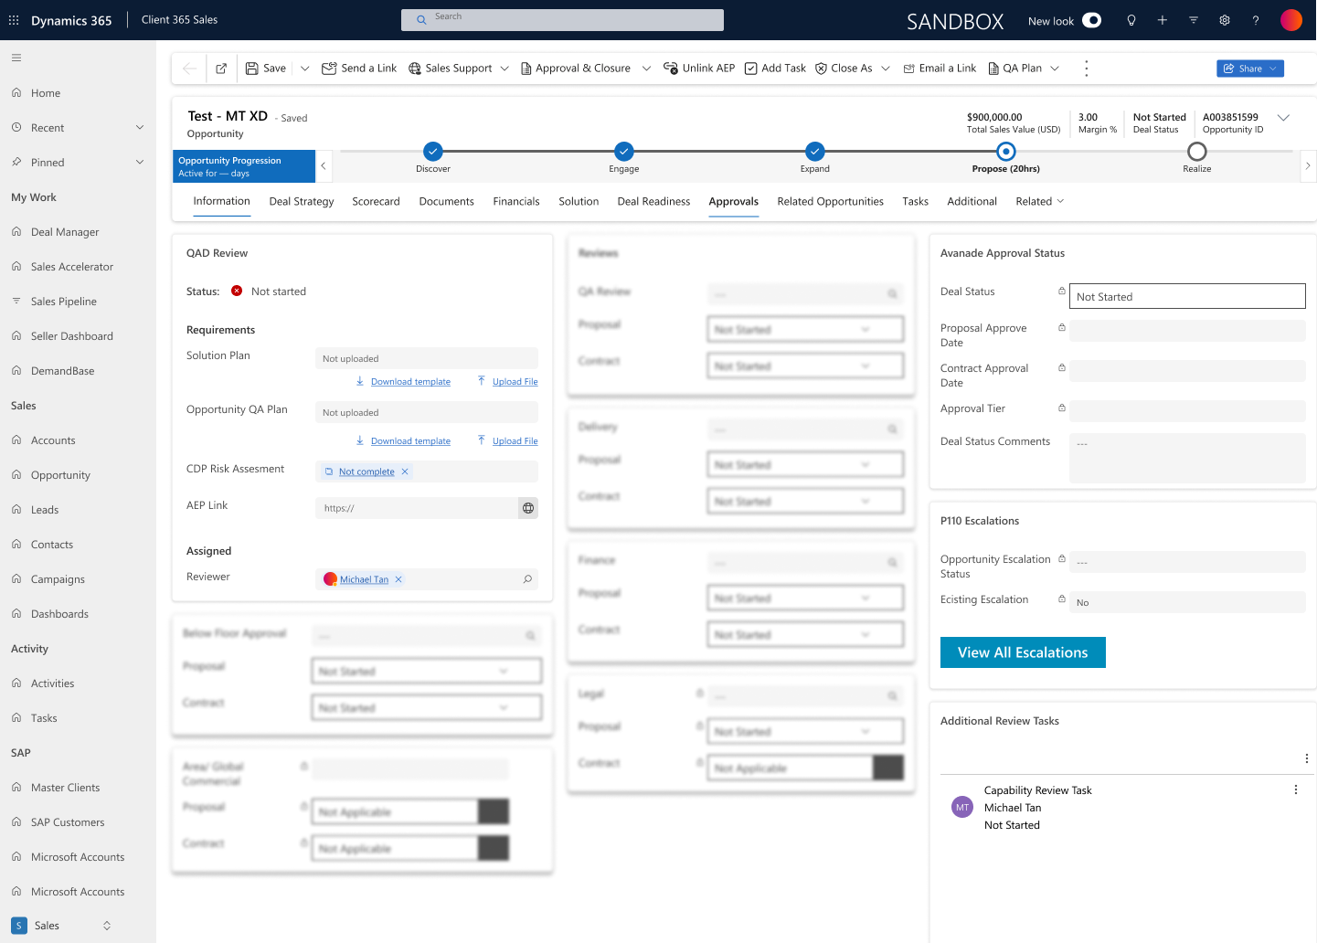Open the help question mark icon
Viewport: 1317px width, 943px height.
[1256, 20]
